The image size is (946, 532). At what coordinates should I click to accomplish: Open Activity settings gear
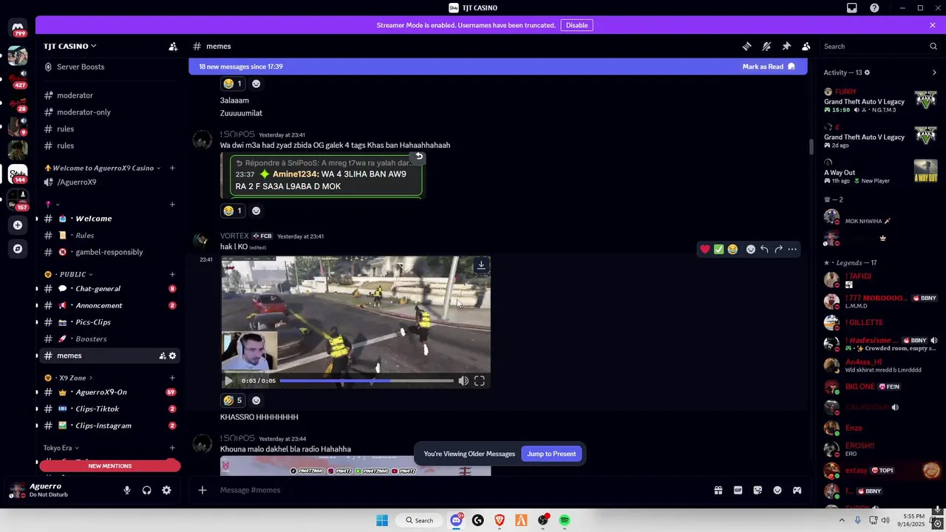867,72
